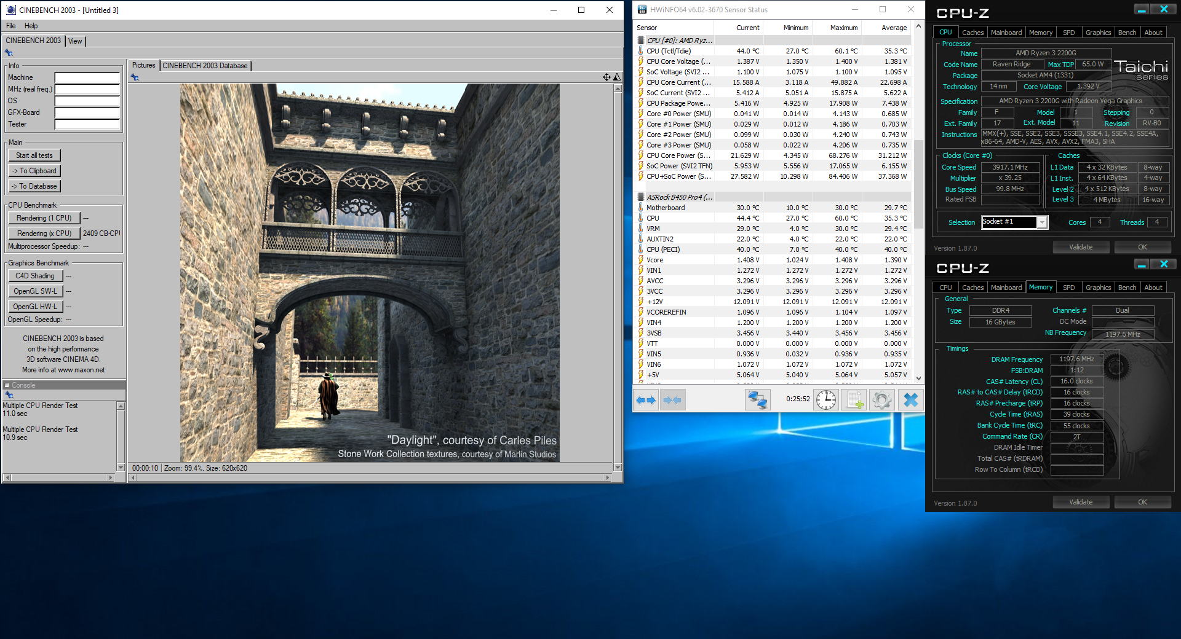Switch to the View tab in Cinebench

[x=75, y=41]
